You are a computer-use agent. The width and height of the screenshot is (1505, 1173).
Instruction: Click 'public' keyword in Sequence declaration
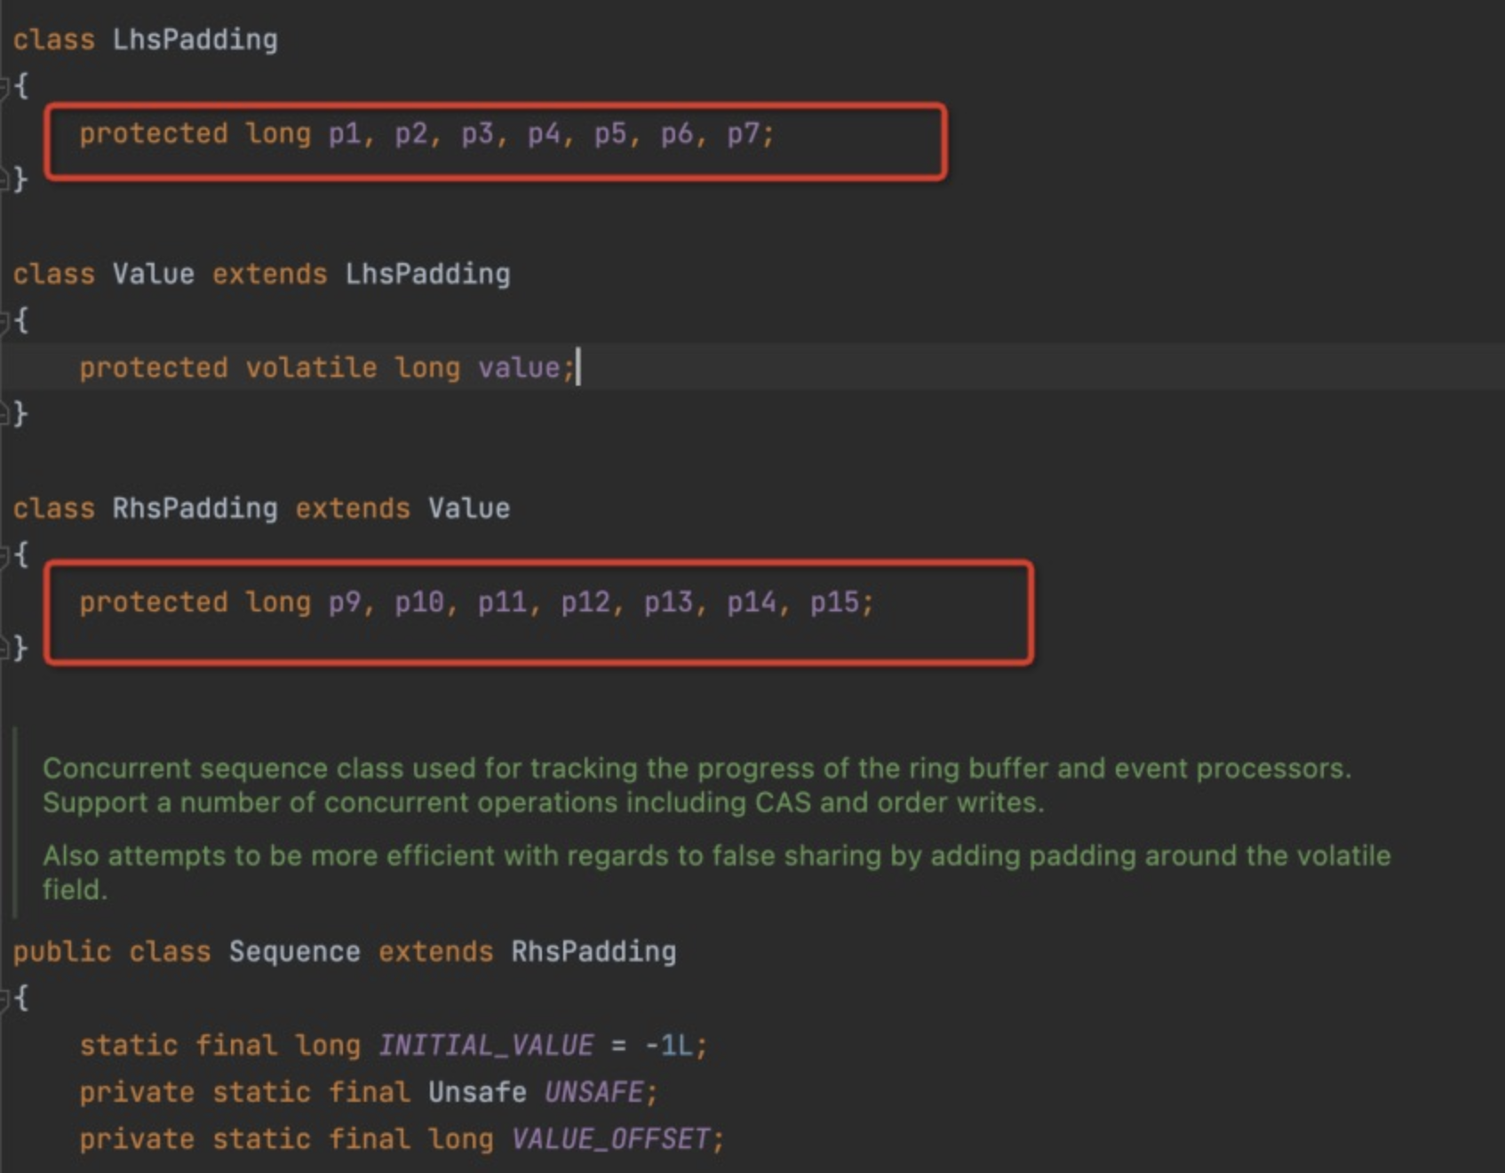coord(62,952)
